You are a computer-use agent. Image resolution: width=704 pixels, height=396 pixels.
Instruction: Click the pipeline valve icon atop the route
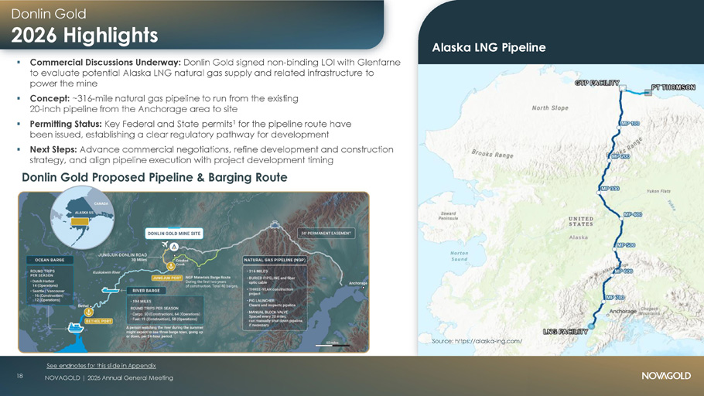275,224
